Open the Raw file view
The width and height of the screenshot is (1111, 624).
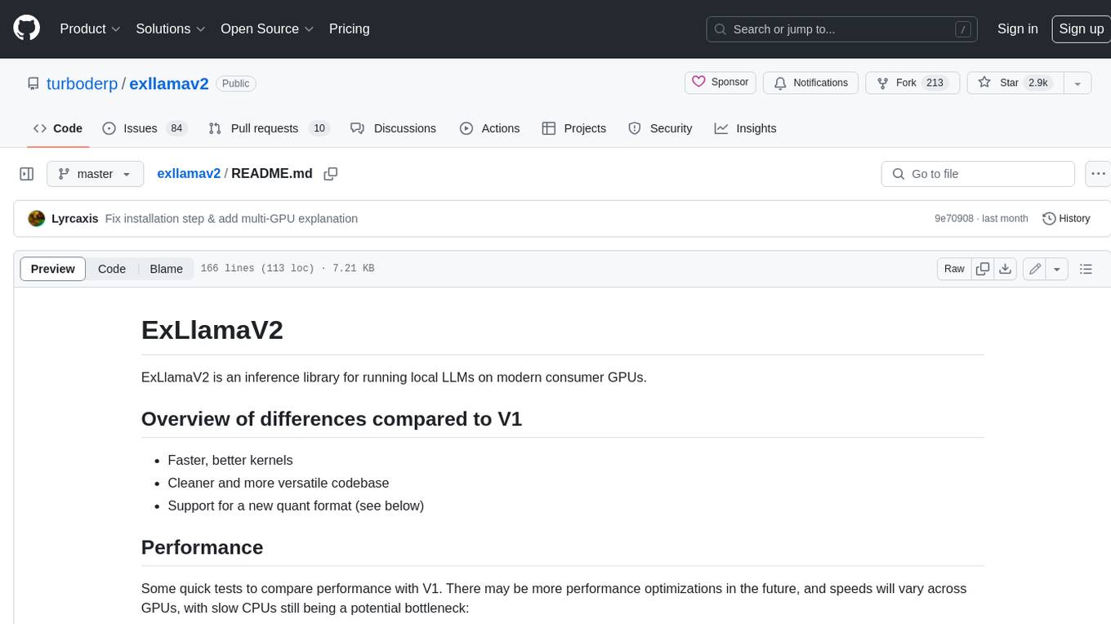pyautogui.click(x=954, y=269)
